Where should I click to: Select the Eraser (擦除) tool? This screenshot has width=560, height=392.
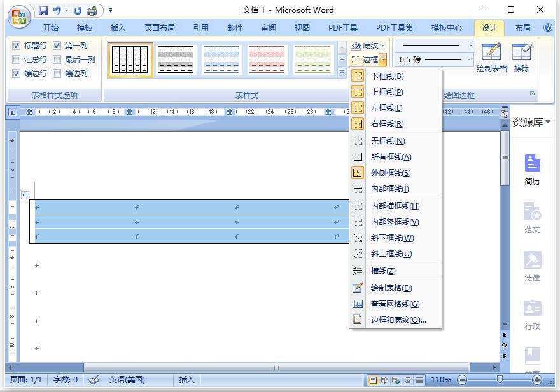click(522, 57)
